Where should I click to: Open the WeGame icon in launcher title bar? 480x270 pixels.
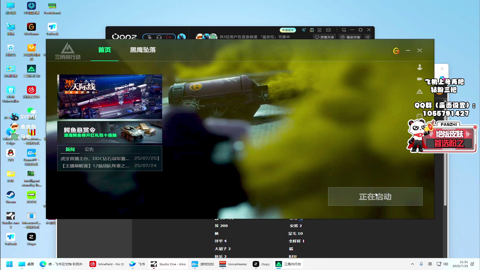[x=396, y=51]
